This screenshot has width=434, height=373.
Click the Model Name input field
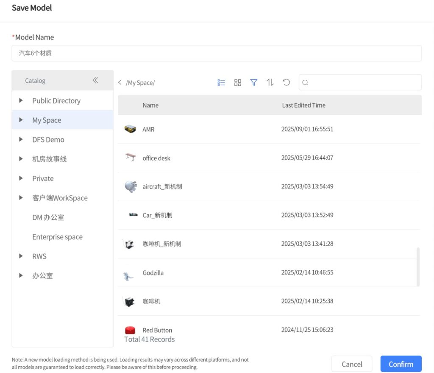[x=217, y=53]
